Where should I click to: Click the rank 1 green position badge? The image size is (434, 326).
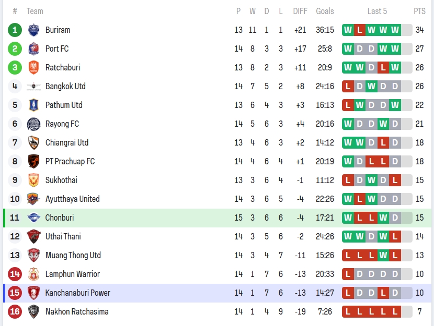tap(15, 30)
